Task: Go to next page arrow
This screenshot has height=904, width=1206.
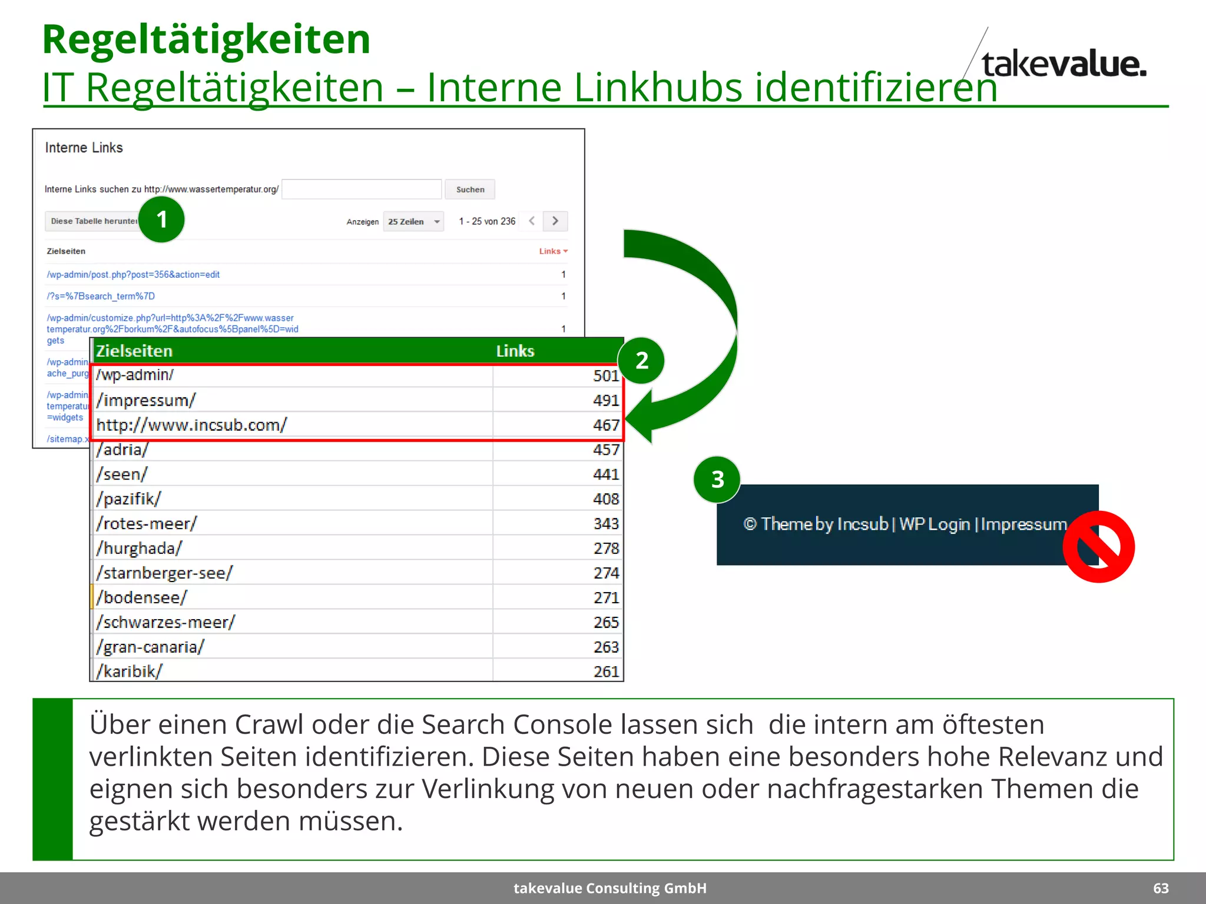Action: click(555, 221)
